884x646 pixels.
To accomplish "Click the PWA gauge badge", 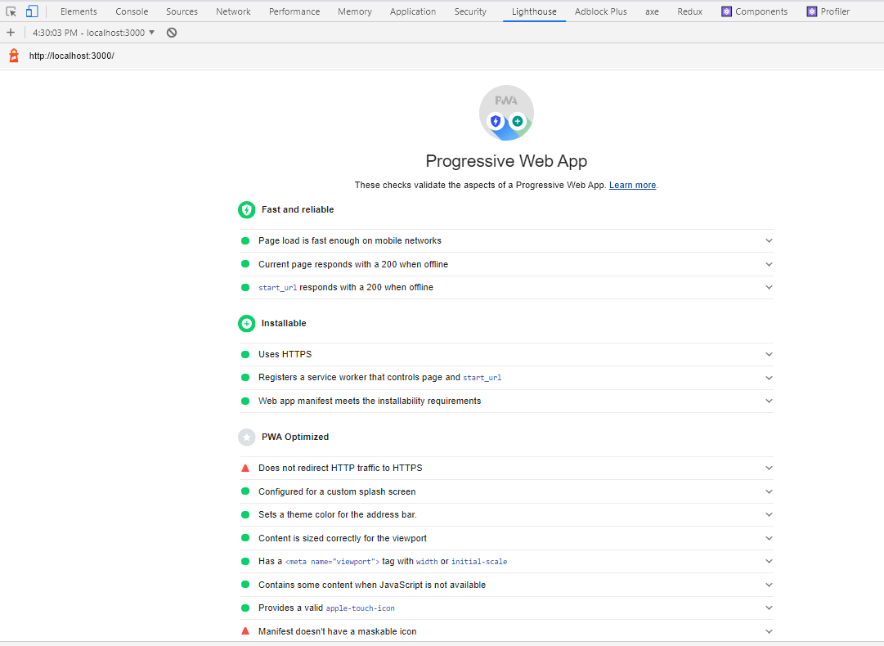I will point(506,113).
